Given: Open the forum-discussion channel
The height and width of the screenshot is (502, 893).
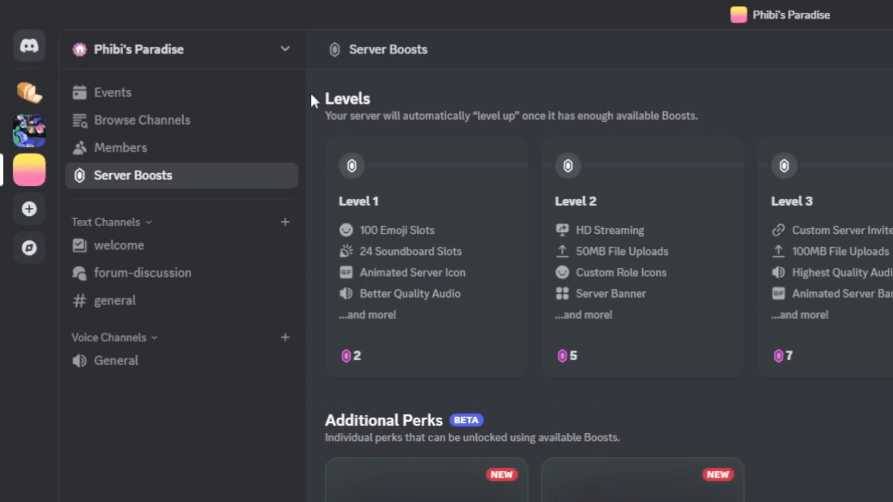Looking at the screenshot, I should 143,273.
